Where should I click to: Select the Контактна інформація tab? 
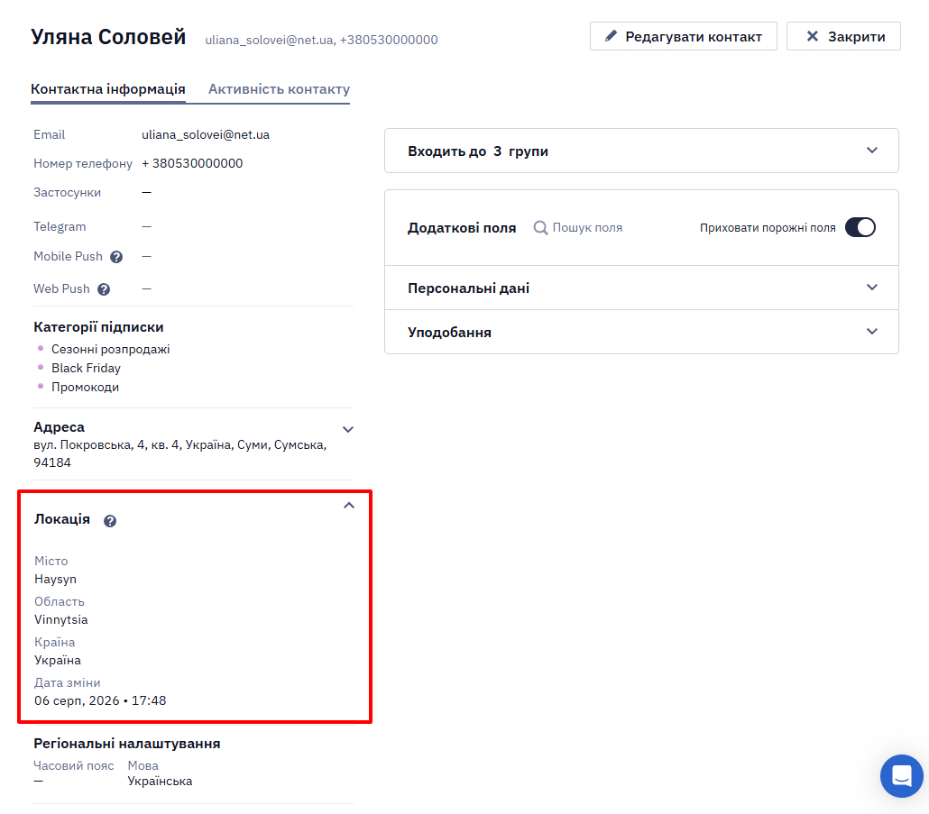[108, 89]
